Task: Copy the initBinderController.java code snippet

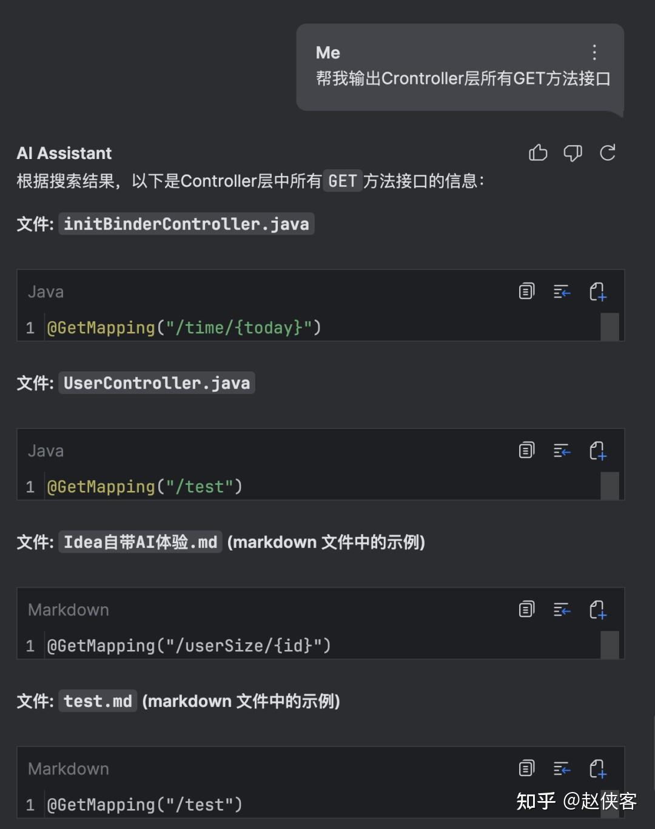Action: click(x=526, y=292)
